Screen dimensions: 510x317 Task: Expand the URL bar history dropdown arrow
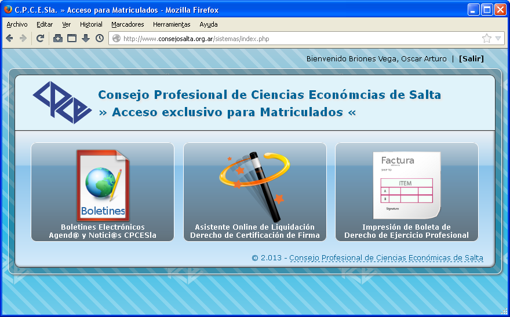498,38
